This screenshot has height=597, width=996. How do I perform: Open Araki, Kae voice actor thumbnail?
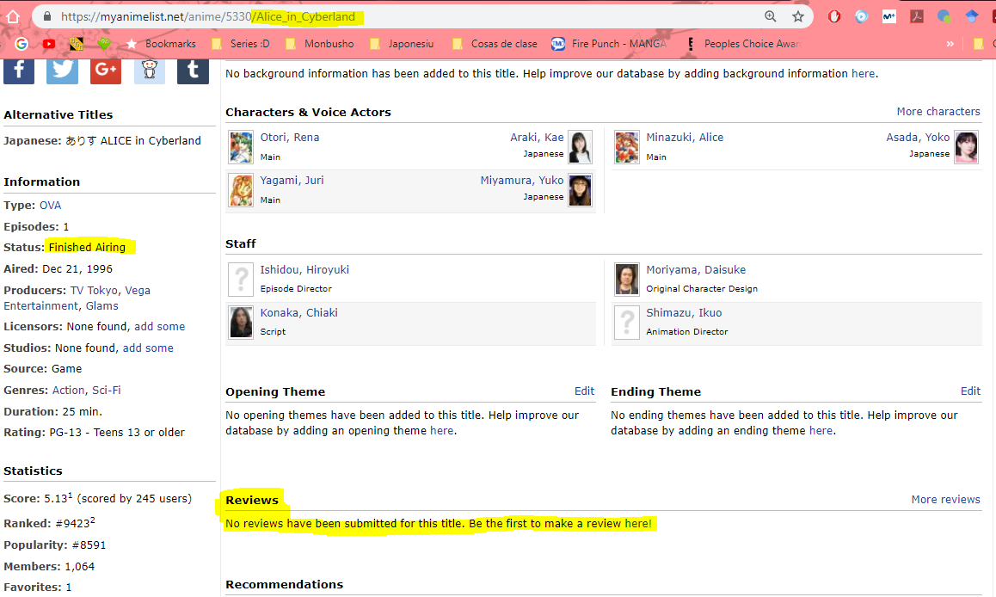581,147
